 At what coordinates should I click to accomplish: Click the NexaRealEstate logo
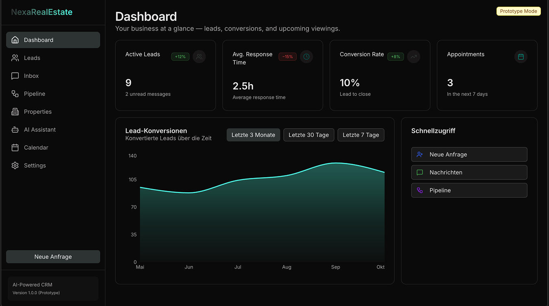click(x=41, y=12)
